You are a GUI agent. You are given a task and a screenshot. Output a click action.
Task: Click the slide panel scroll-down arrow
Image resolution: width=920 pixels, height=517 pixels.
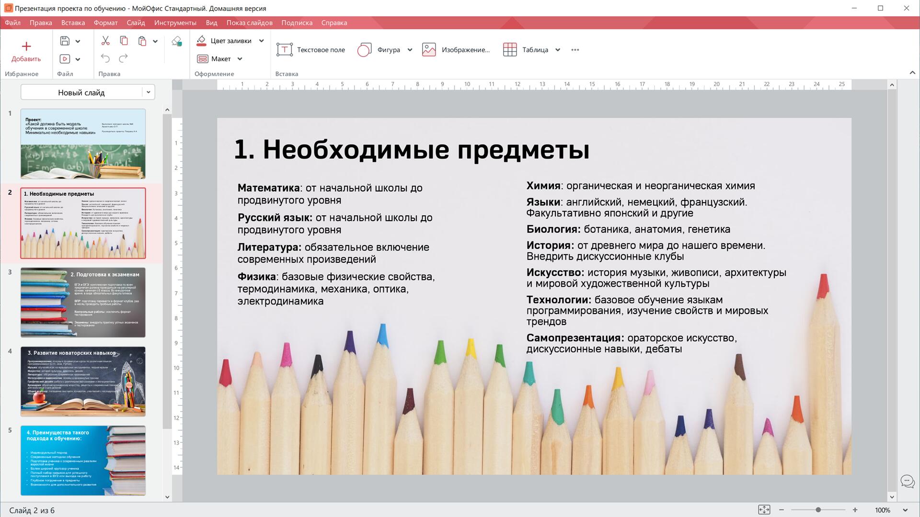click(x=167, y=497)
